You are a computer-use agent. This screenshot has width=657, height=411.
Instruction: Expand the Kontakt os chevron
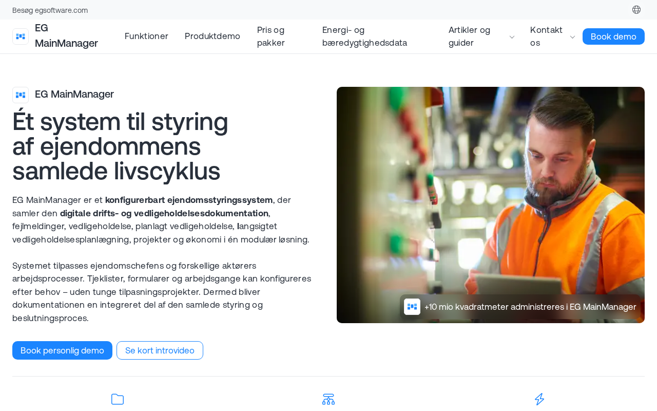click(573, 36)
